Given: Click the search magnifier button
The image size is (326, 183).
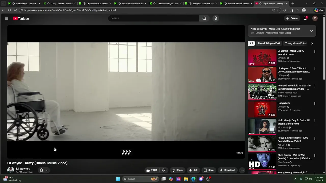Looking at the screenshot, I should (204, 18).
